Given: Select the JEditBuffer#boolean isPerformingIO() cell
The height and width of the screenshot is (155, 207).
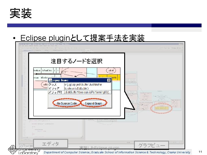Looking at the screenshot, I should click(x=87, y=92).
